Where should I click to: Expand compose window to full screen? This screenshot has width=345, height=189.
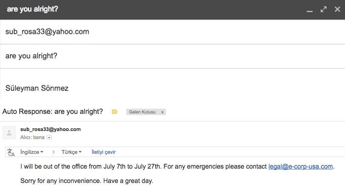tap(323, 9)
